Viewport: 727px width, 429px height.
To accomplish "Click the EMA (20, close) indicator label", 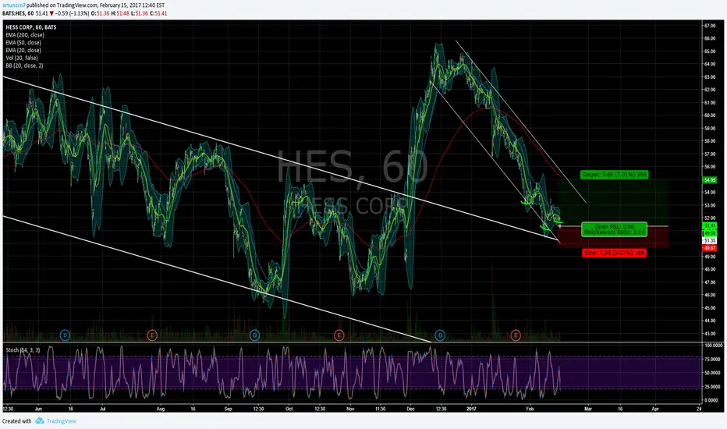I will coord(23,50).
